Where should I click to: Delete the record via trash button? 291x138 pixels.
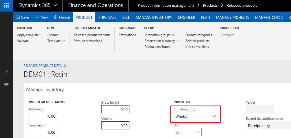pyautogui.click(x=62, y=17)
